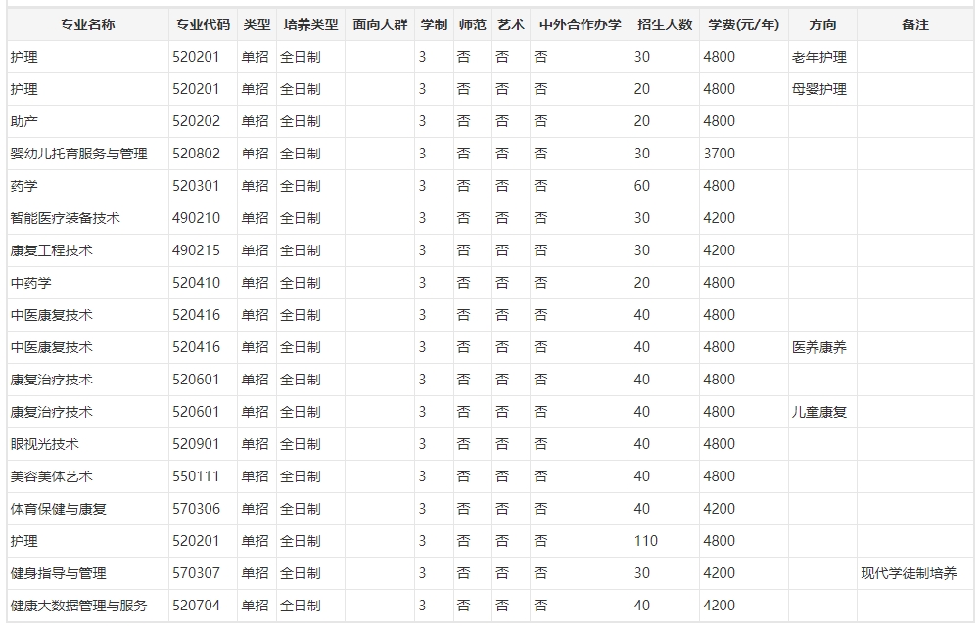Select the 备注 column header

pyautogui.click(x=914, y=24)
